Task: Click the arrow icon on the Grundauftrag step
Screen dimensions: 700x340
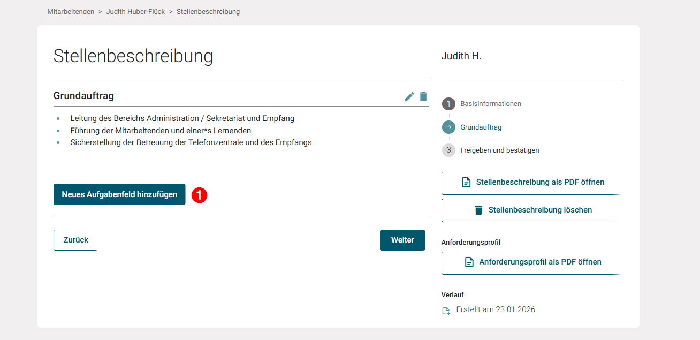Action: click(448, 127)
